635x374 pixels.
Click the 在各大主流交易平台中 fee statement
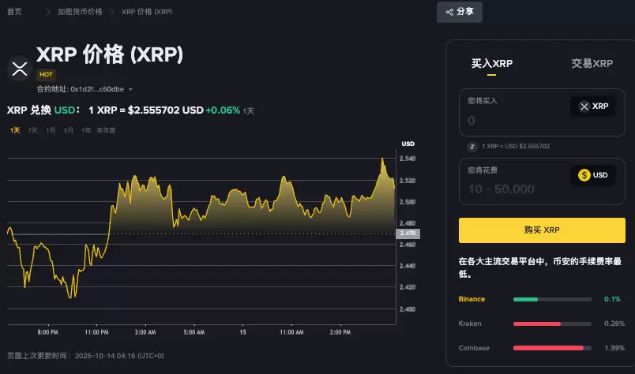(540, 267)
